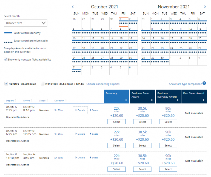Toggle the Nonstop 38,500 miles checkbox

[x=6, y=84]
